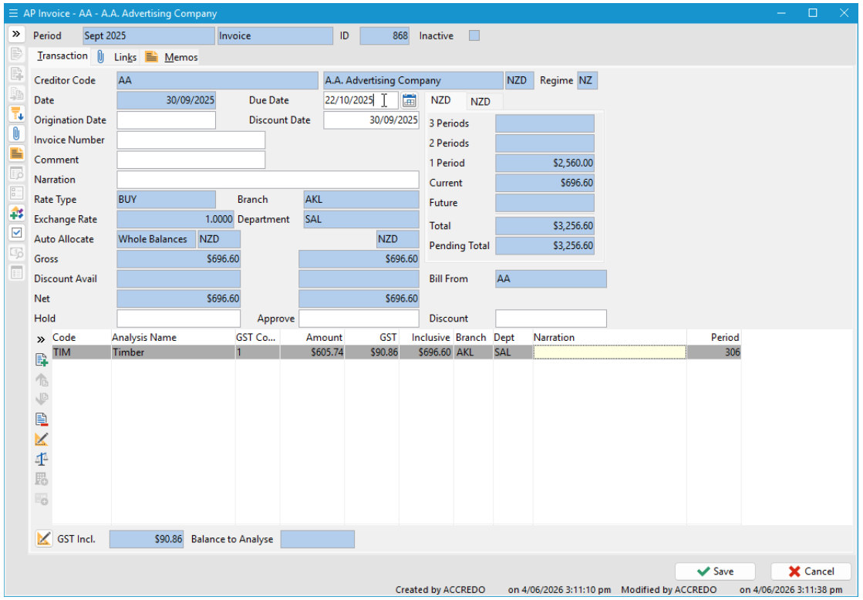Insert a new analysis line with green plus icon
The height and width of the screenshot is (600, 863).
point(42,360)
